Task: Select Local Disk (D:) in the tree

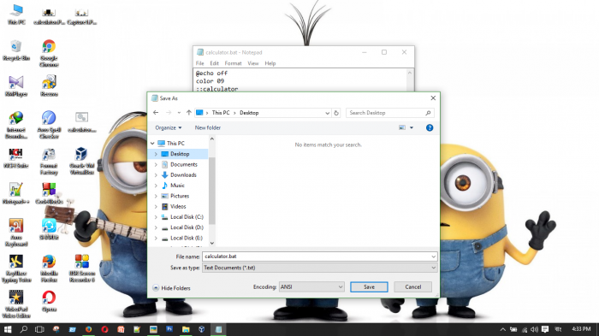Action: (x=187, y=227)
